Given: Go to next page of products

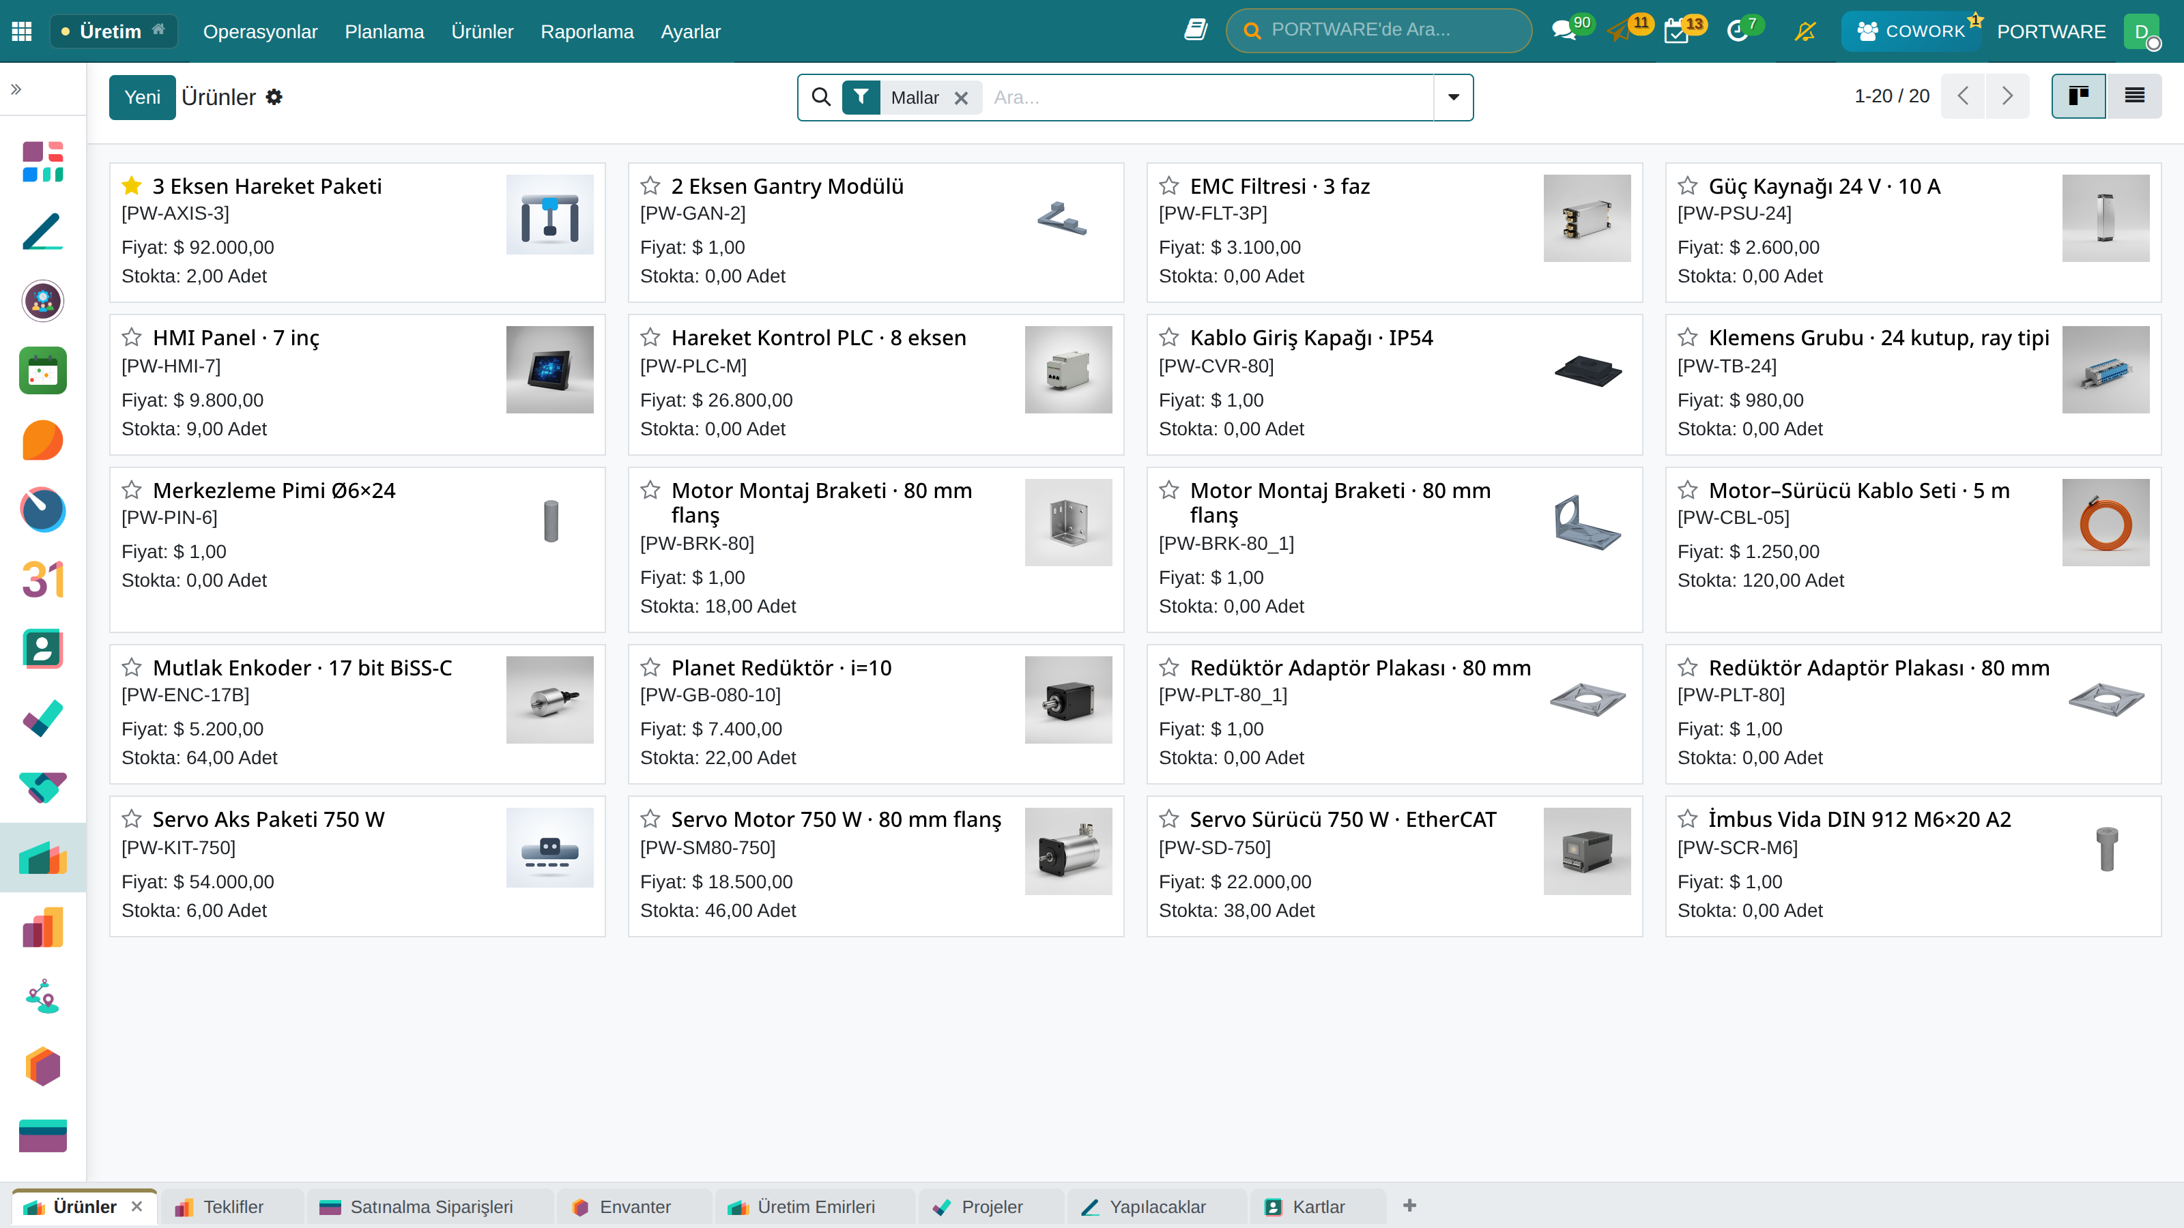Looking at the screenshot, I should (2007, 97).
